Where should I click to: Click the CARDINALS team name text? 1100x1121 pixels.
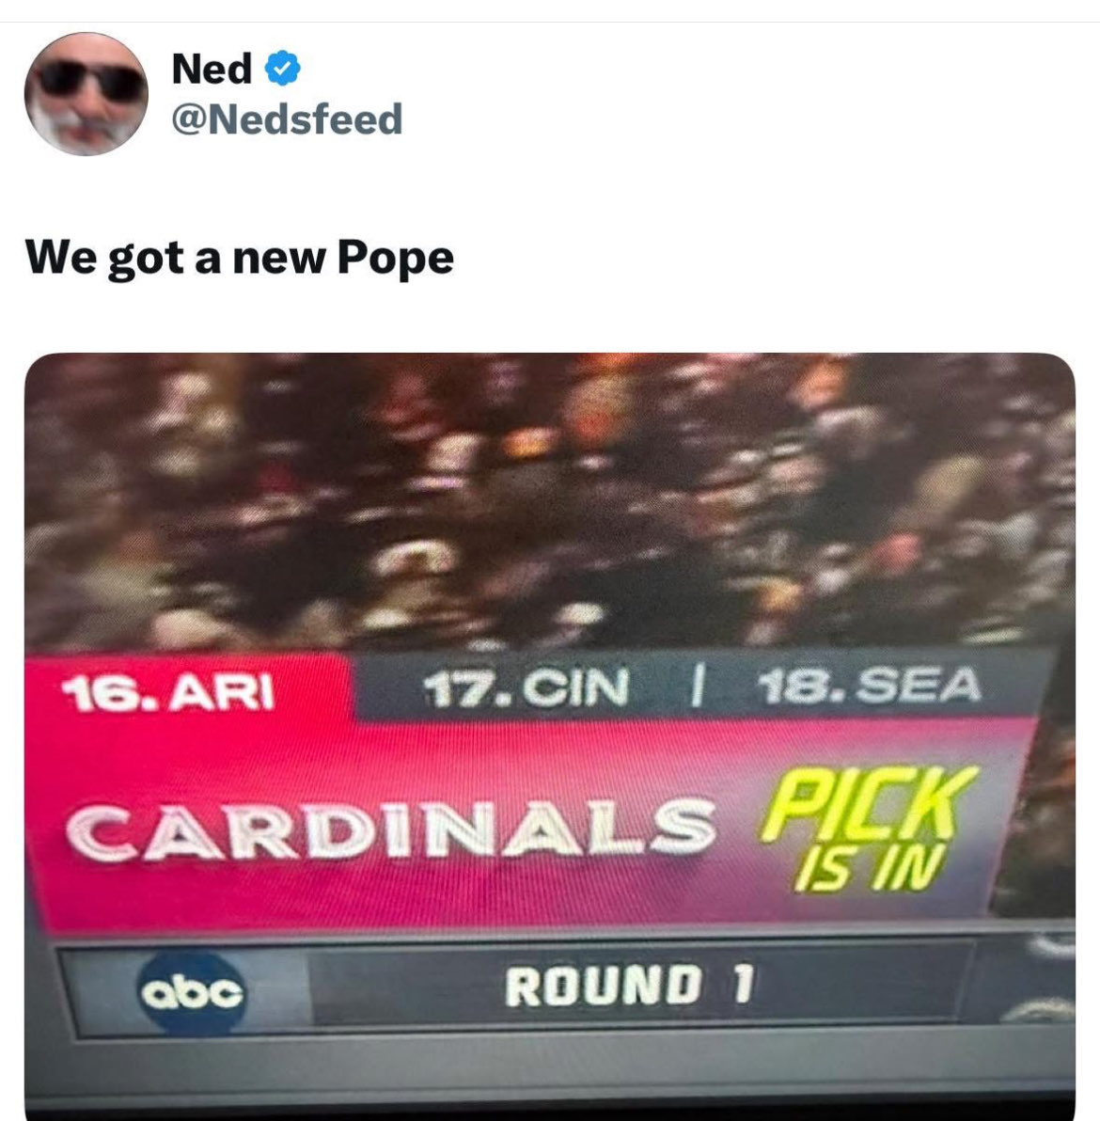[x=391, y=829]
